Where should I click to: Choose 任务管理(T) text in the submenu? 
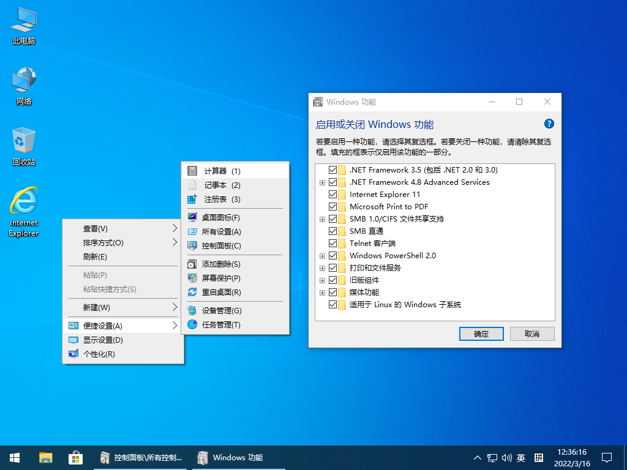(x=221, y=324)
